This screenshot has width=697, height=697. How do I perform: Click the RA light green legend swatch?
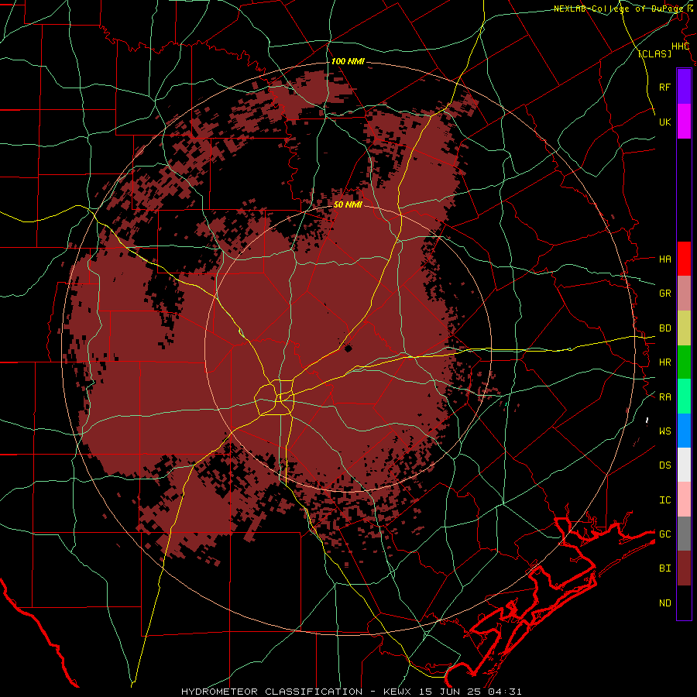(x=684, y=397)
